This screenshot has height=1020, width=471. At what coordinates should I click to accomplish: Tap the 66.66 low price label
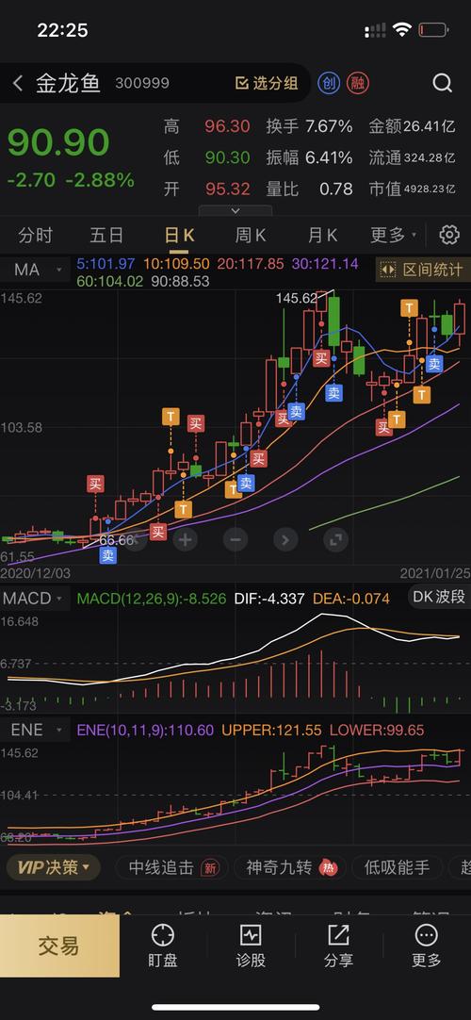click(116, 540)
